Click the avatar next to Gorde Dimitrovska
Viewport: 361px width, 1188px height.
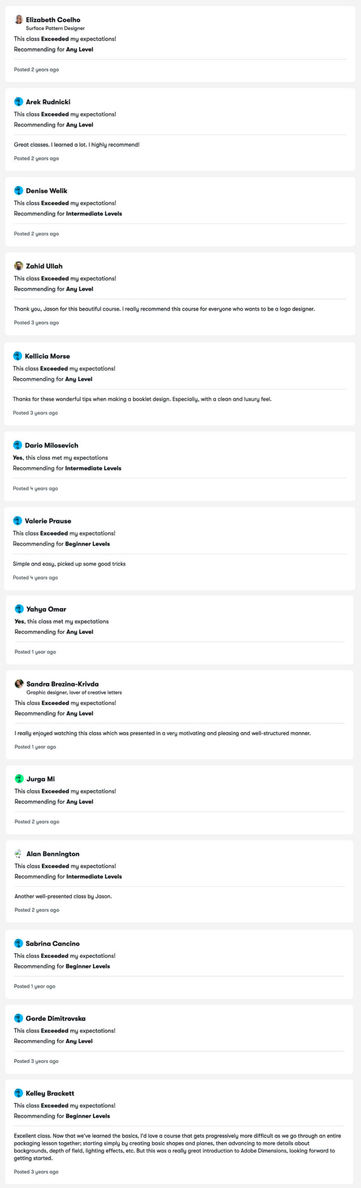(19, 1018)
